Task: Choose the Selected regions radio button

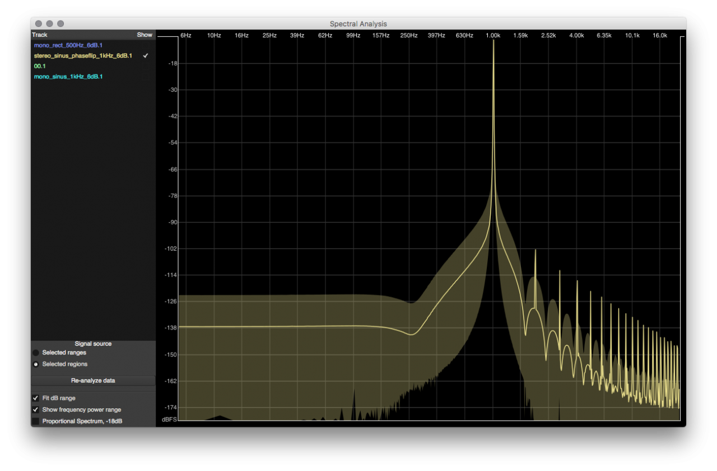Action: coord(36,364)
